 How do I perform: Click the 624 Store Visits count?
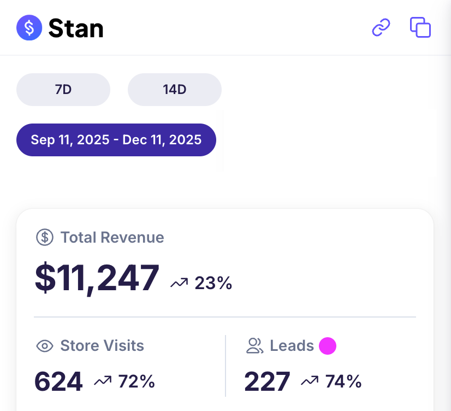[58, 380]
